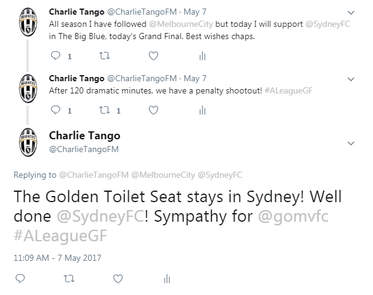Retweet the Golden Toilet Seat tweet
373x295 pixels.
[69, 279]
